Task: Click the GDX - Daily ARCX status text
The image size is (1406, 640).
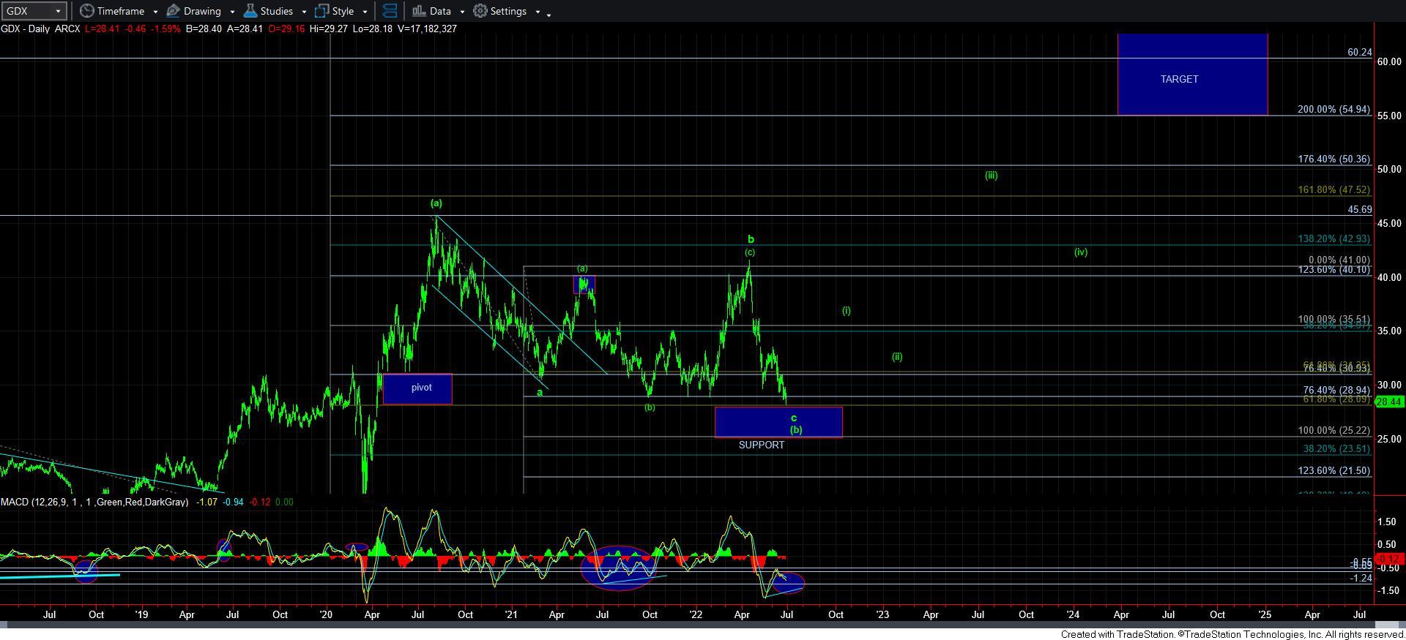Action: 40,29
